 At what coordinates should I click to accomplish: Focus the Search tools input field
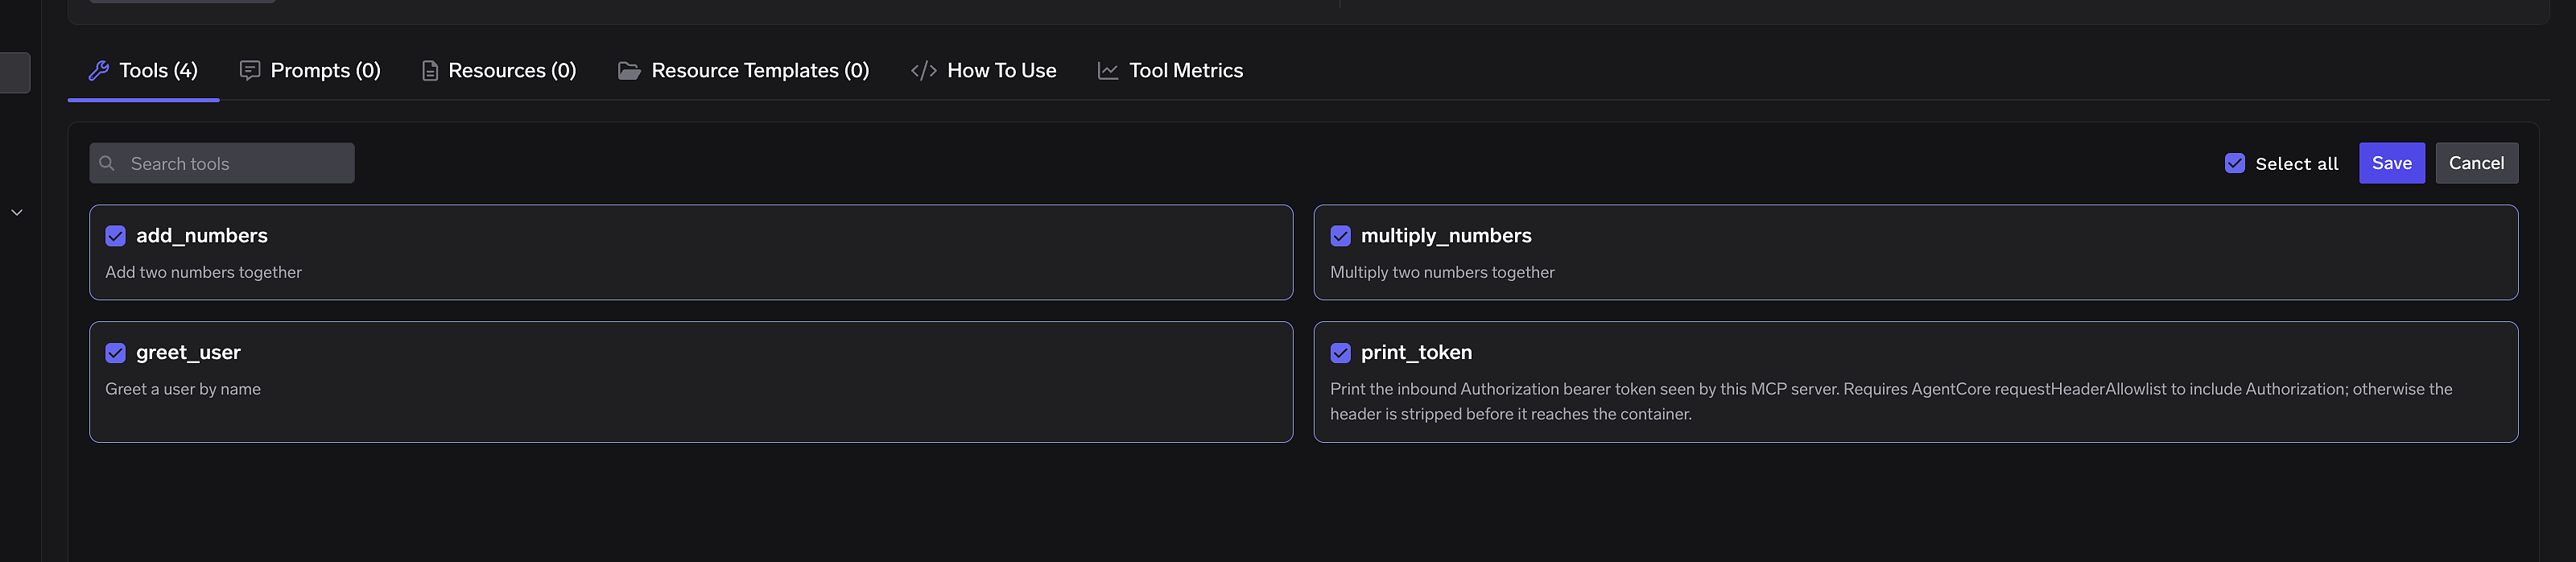point(222,163)
